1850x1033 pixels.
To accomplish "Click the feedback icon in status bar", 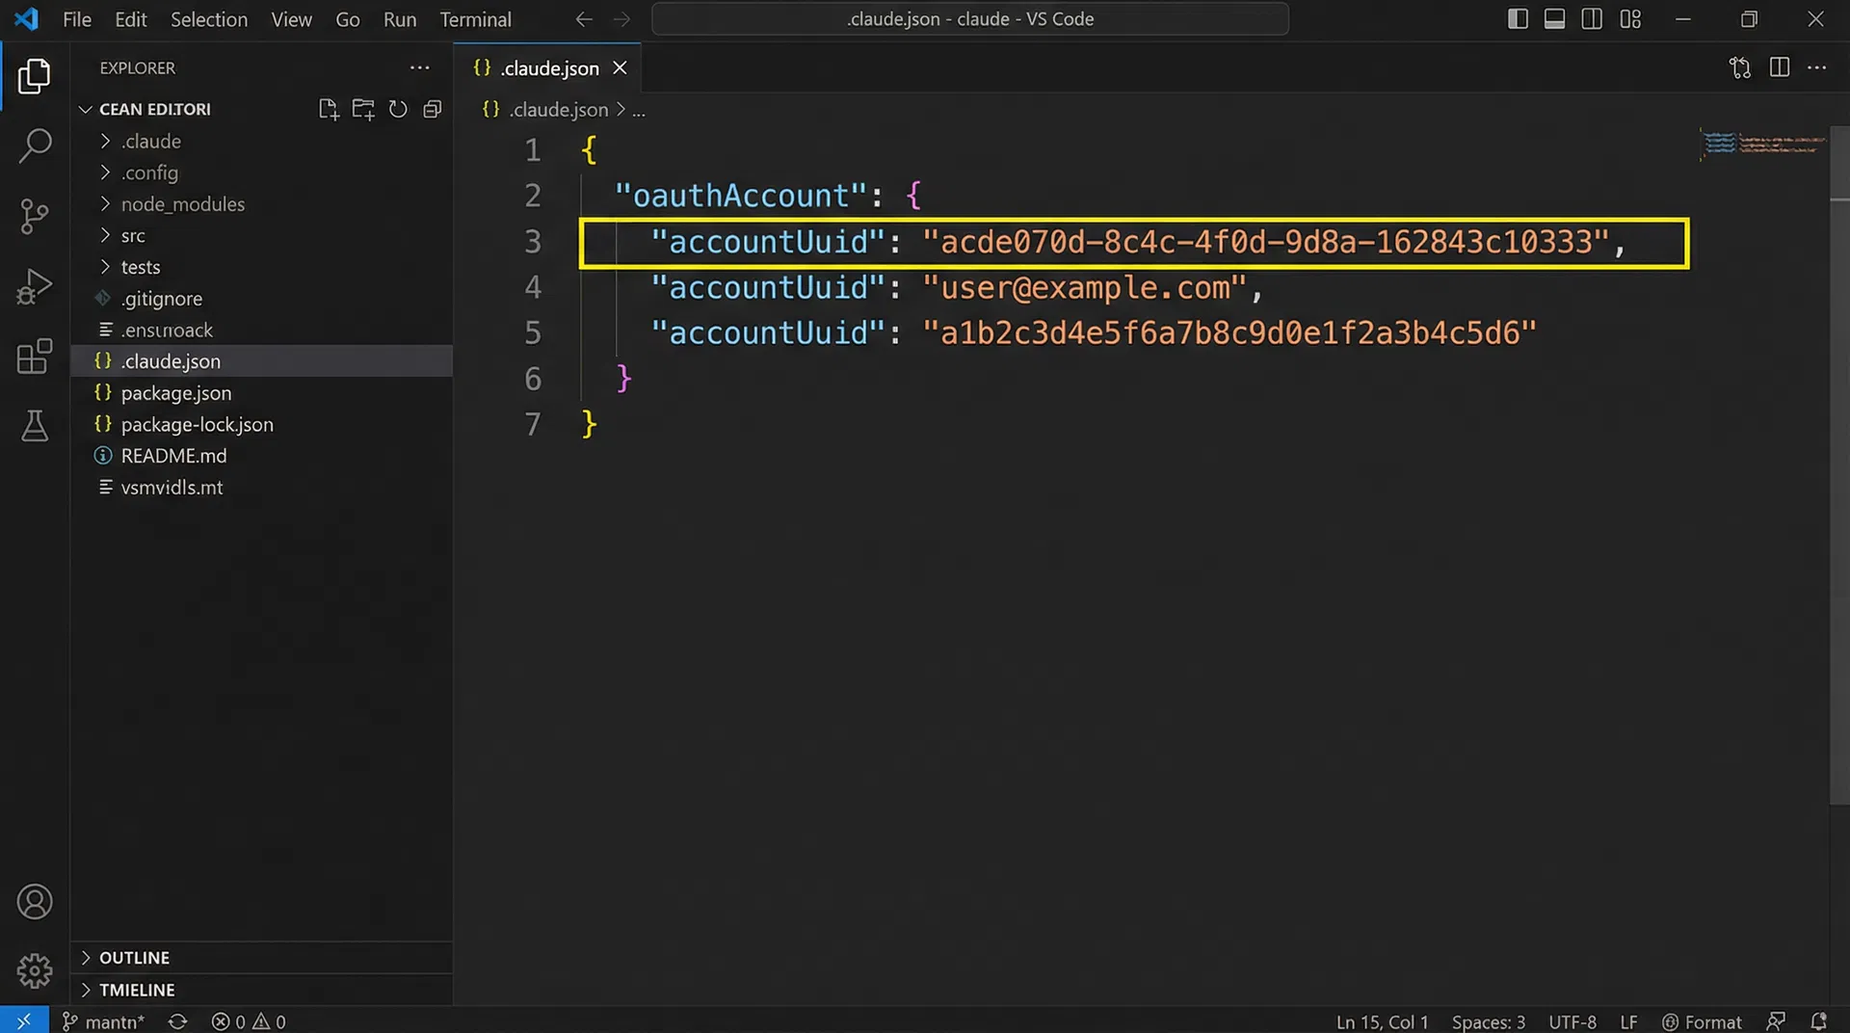I will pyautogui.click(x=1776, y=1021).
